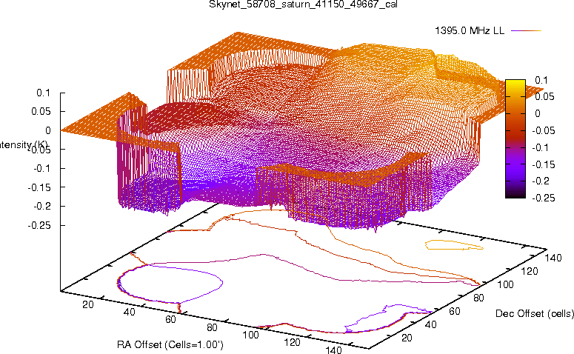This screenshot has height=354, width=574.
Task: Select the color bar tick label -0.15
Action: tap(543, 164)
